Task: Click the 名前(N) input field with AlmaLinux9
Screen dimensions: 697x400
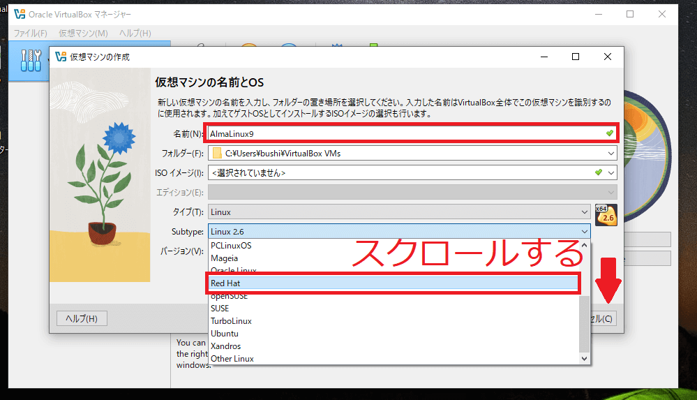Action: tap(412, 133)
